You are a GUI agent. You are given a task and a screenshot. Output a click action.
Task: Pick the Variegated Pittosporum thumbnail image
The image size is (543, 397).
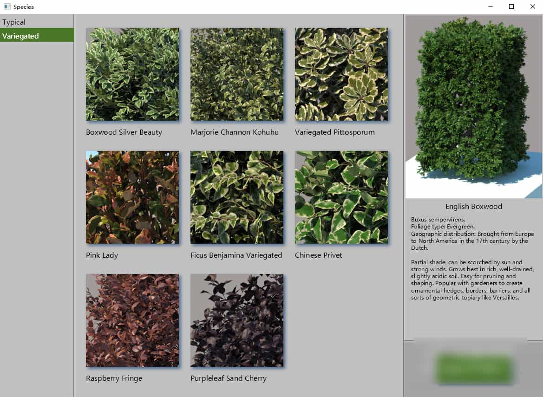(x=341, y=74)
